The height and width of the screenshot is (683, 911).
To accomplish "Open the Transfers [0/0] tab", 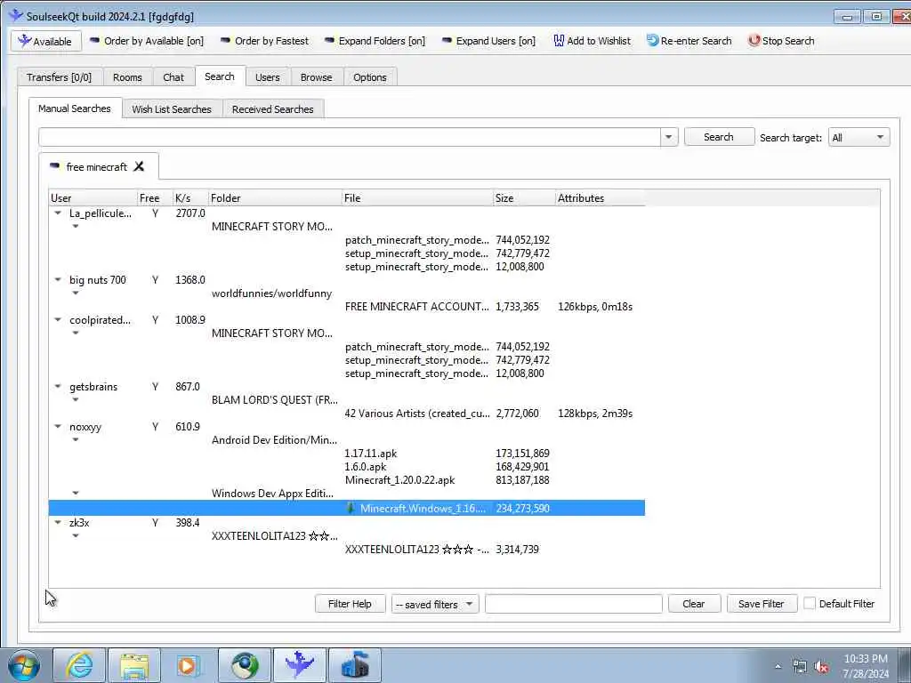I will pos(60,77).
